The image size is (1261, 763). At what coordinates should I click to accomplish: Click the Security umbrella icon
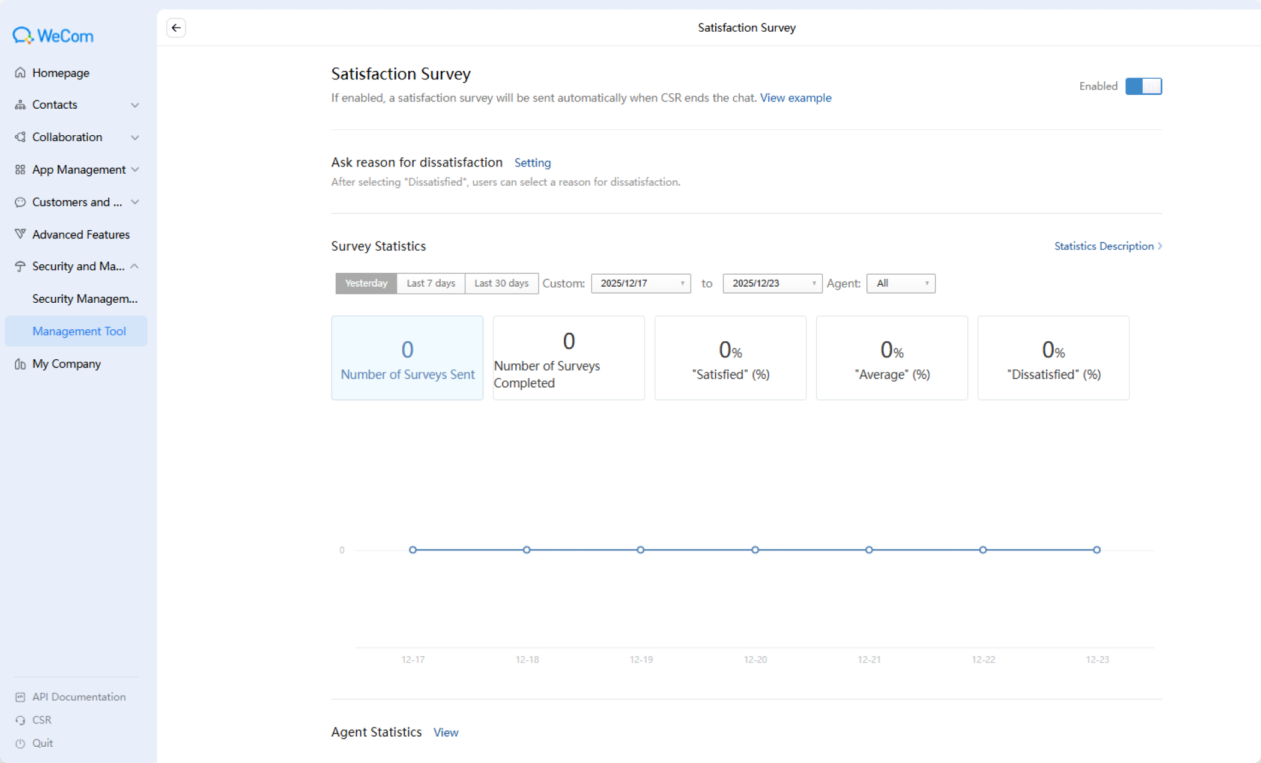point(20,266)
